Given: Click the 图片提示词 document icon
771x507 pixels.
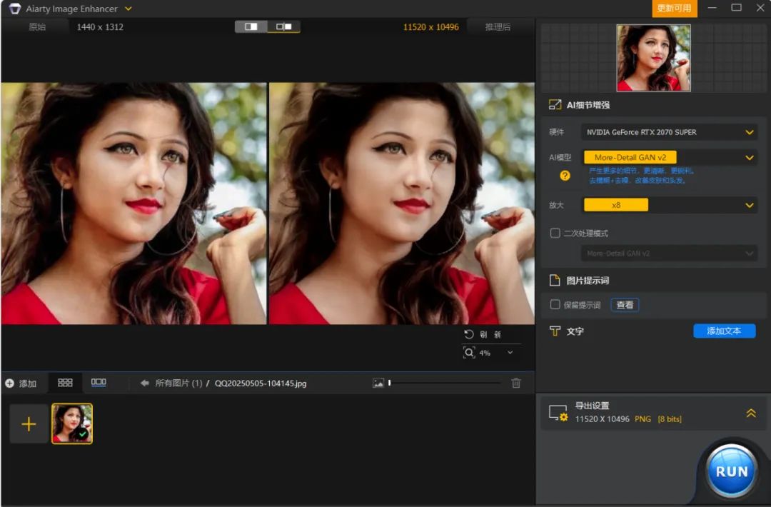Looking at the screenshot, I should click(x=555, y=281).
